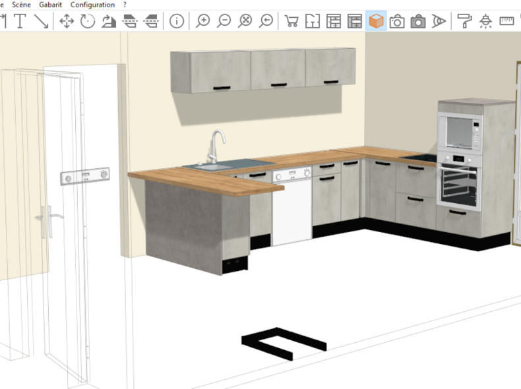
Task: Select the Text tool (T icon)
Action: (20, 21)
